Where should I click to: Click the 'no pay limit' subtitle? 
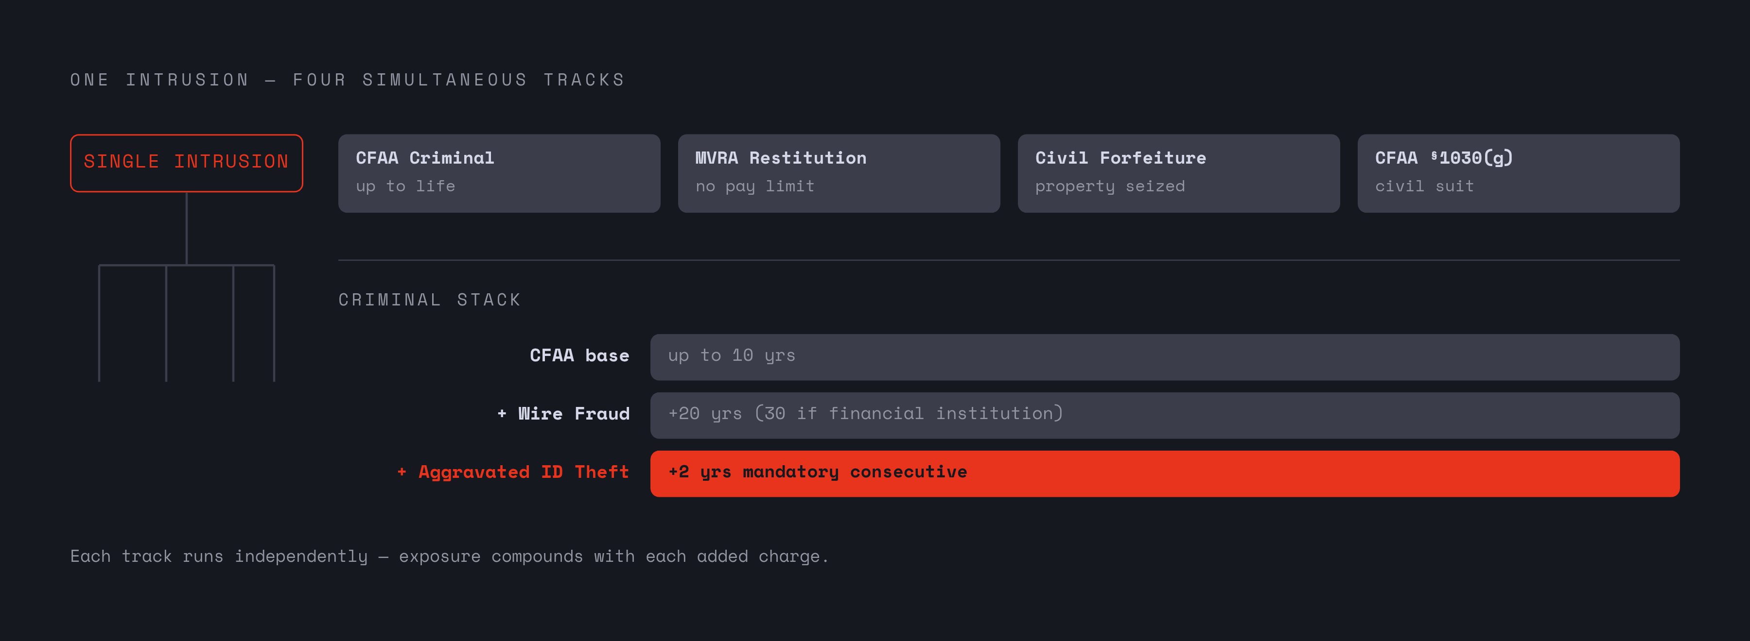tap(755, 186)
